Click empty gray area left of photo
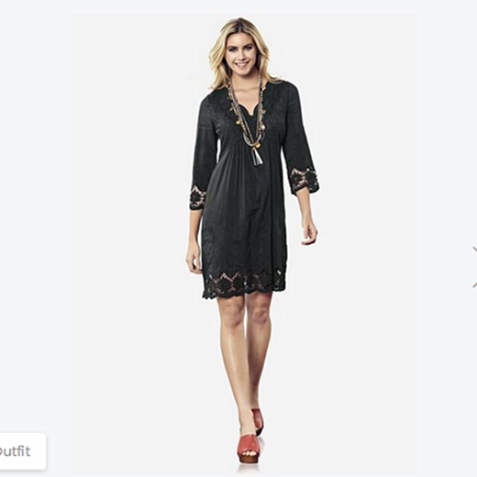The height and width of the screenshot is (477, 477). 35,214
